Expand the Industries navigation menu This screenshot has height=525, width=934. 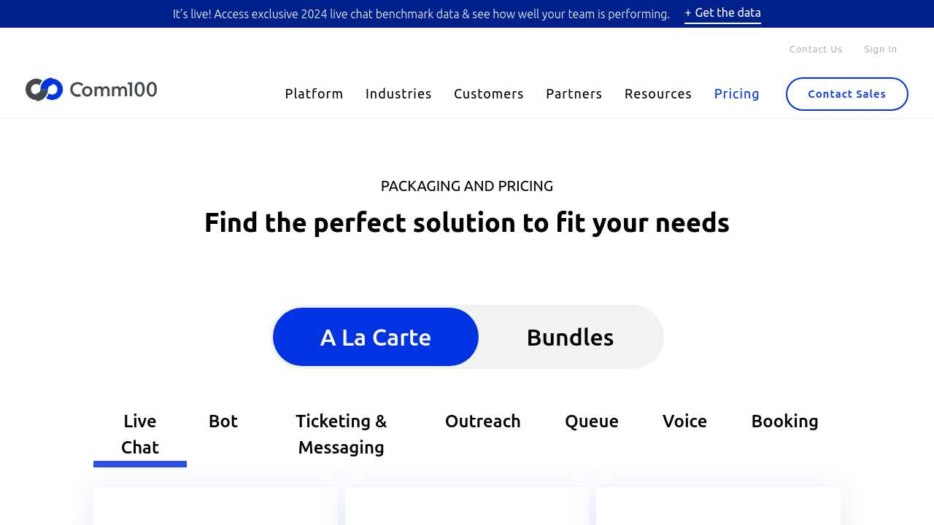(398, 94)
